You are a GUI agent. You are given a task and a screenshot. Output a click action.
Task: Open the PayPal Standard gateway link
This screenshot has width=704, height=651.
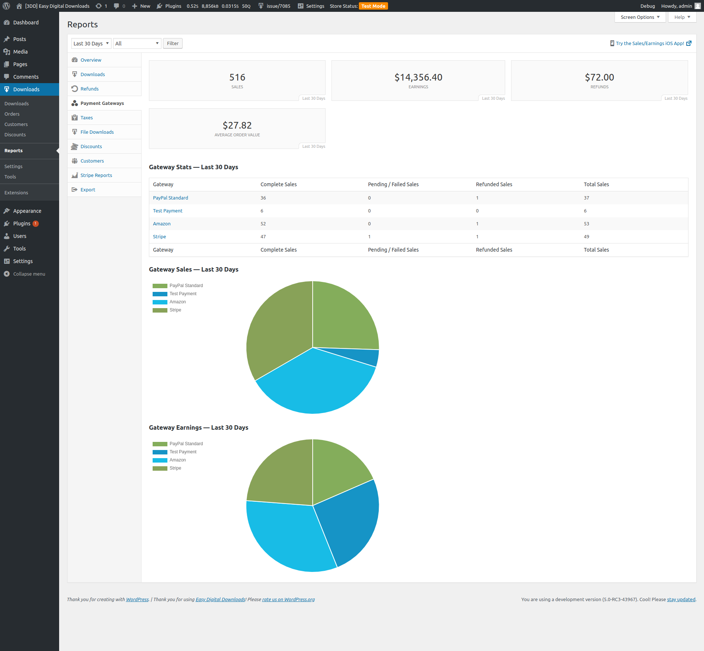[170, 198]
